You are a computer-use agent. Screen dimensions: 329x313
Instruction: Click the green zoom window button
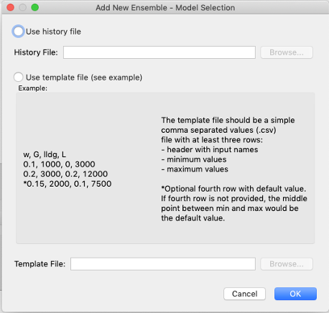pyautogui.click(x=35, y=7)
